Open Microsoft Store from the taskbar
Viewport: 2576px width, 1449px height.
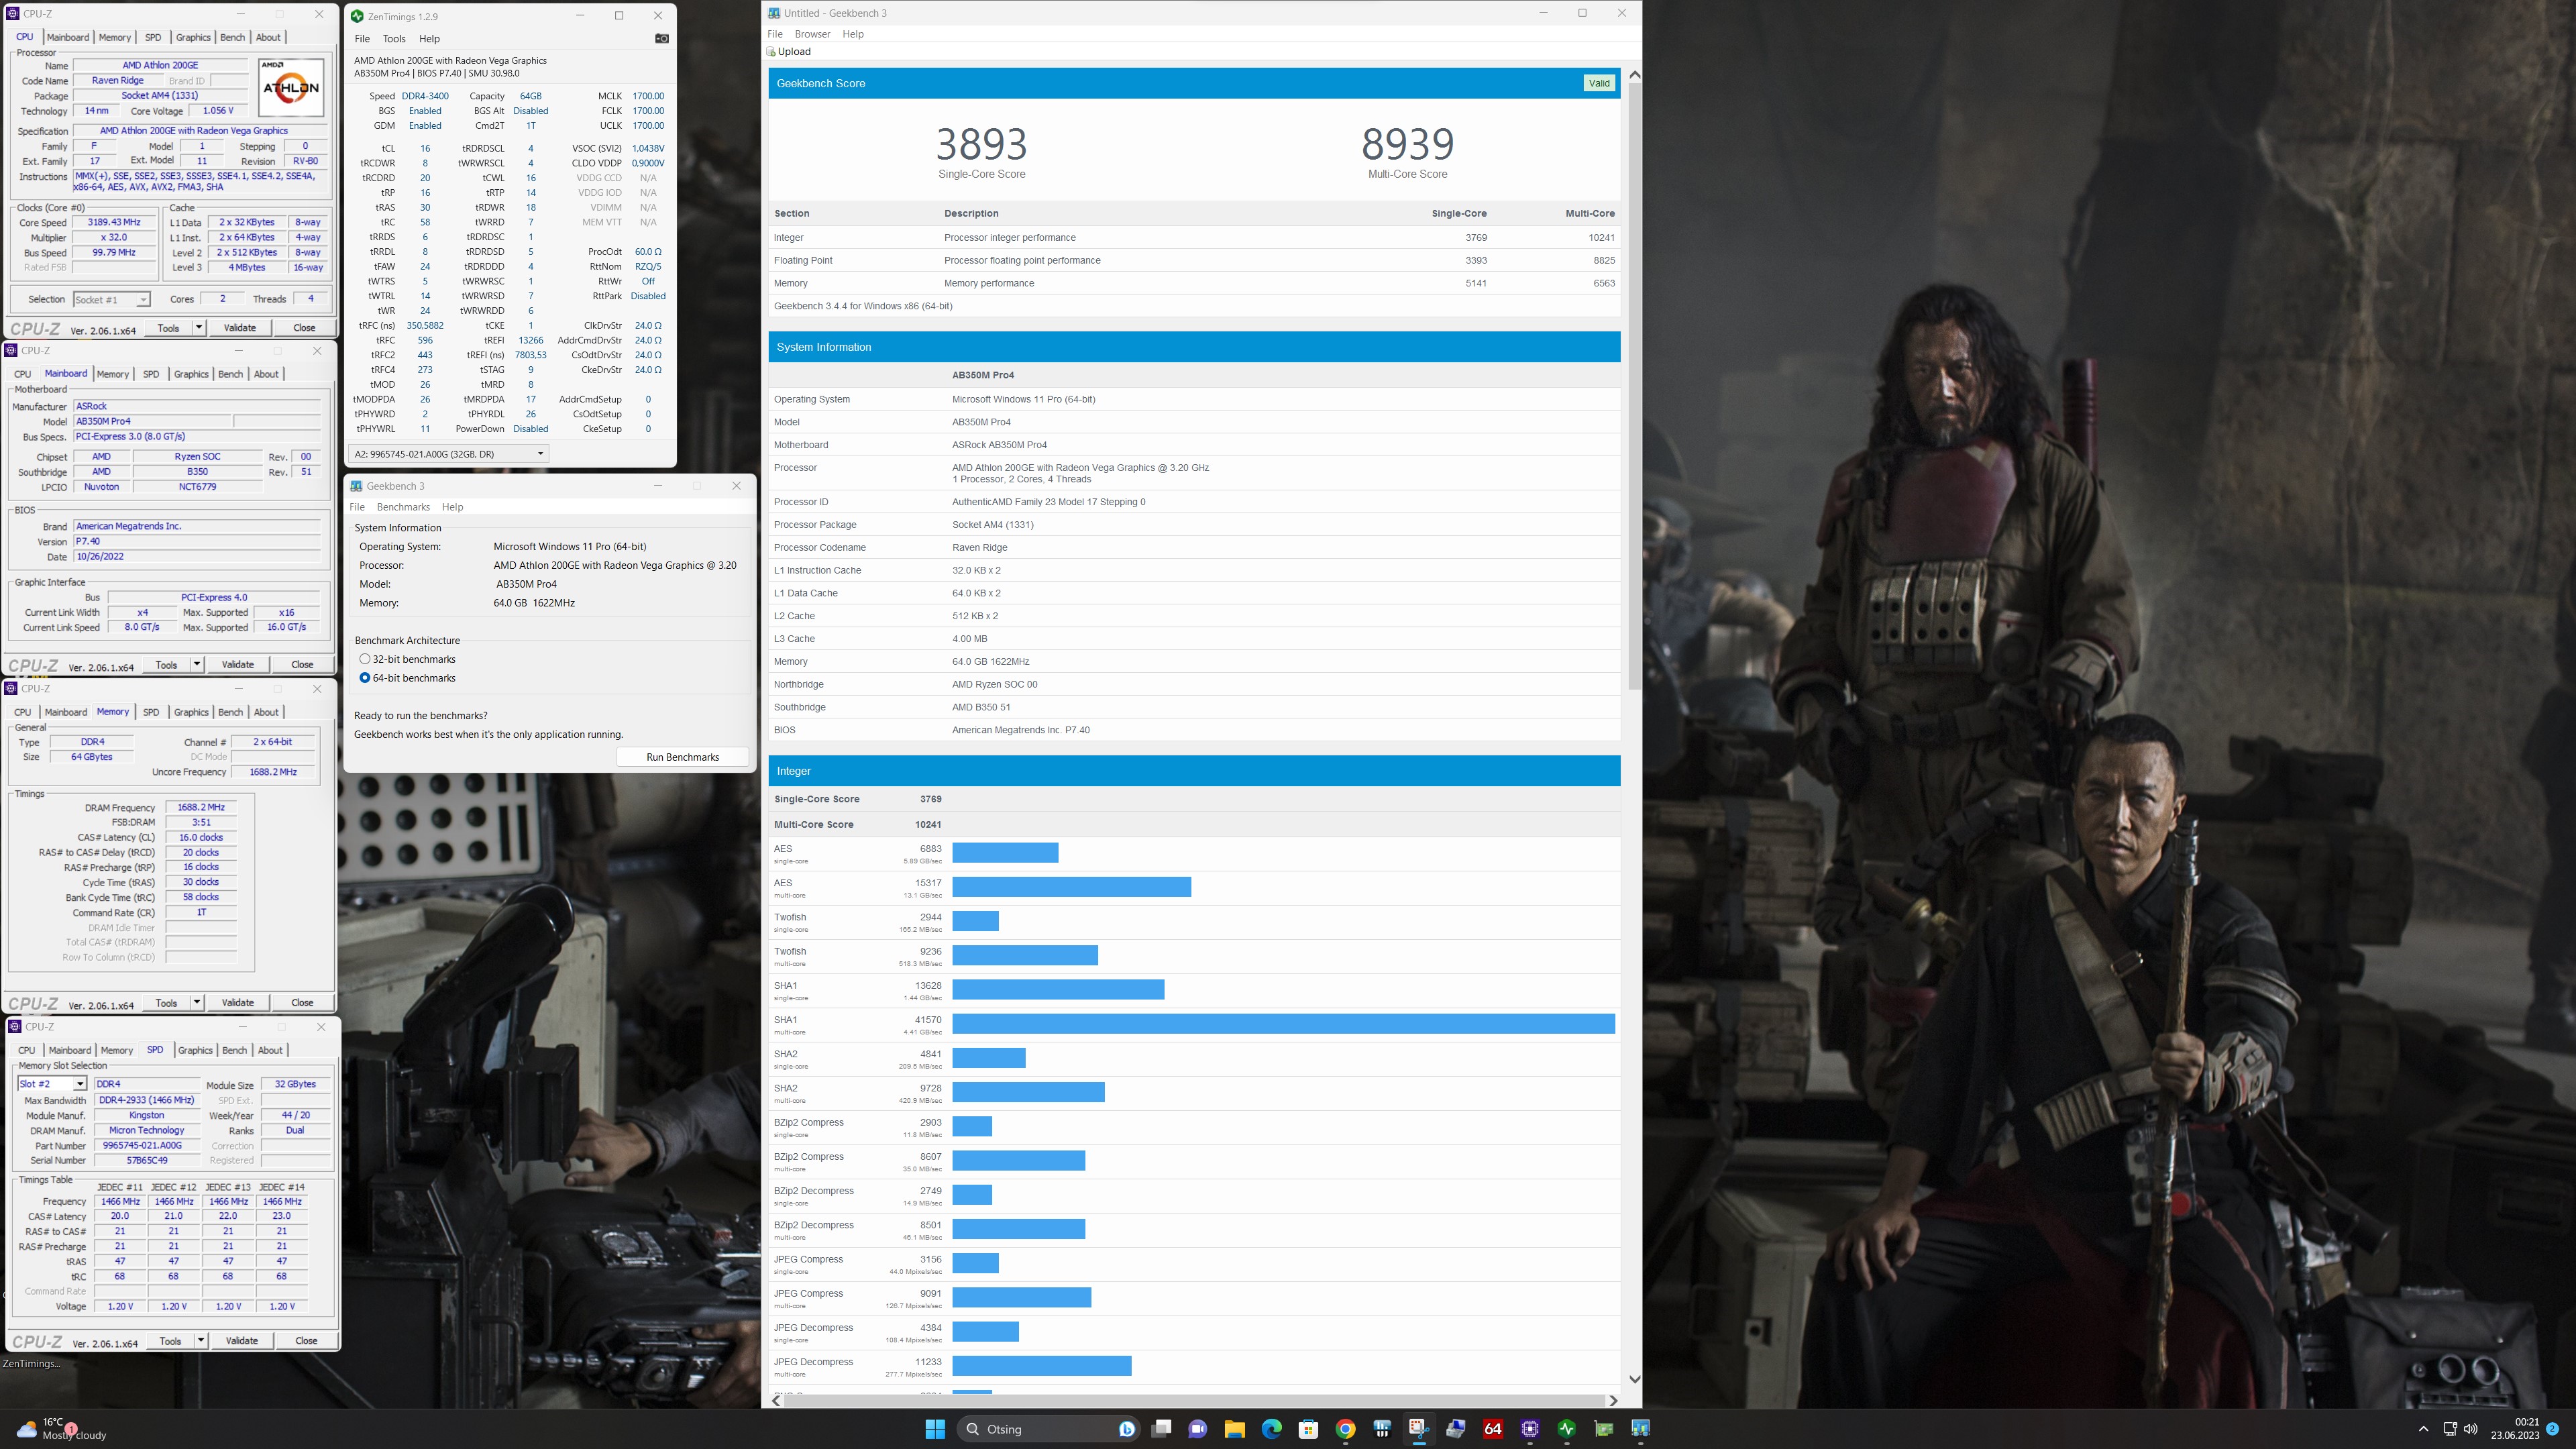coord(1308,1429)
